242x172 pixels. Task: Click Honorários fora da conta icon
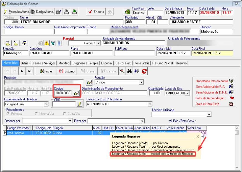point(231,81)
